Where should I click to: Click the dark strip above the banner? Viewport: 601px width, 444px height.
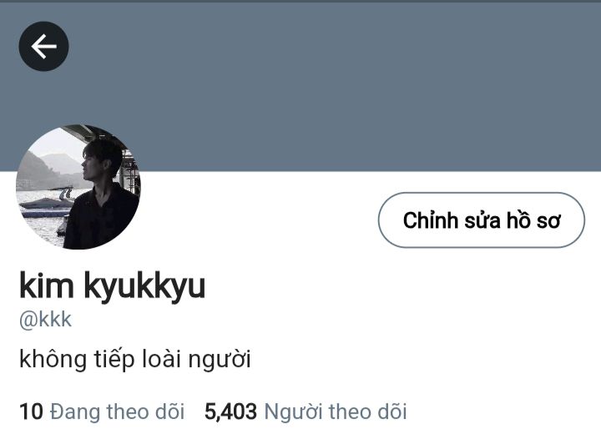click(300, 1)
